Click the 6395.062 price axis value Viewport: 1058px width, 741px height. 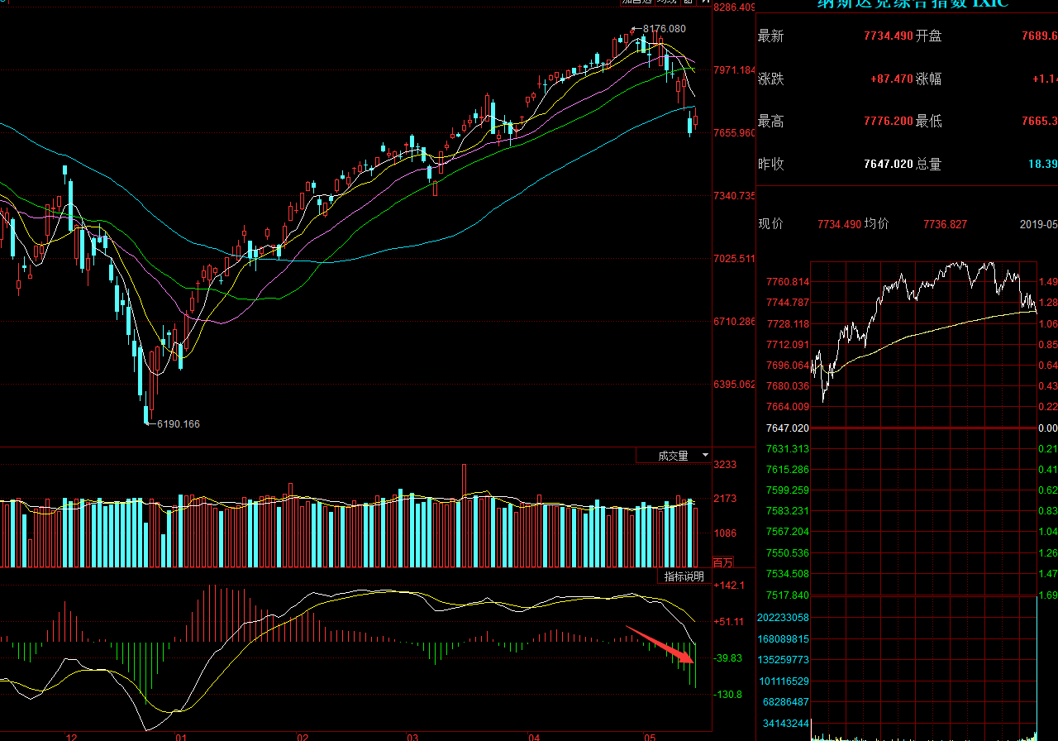coord(735,385)
